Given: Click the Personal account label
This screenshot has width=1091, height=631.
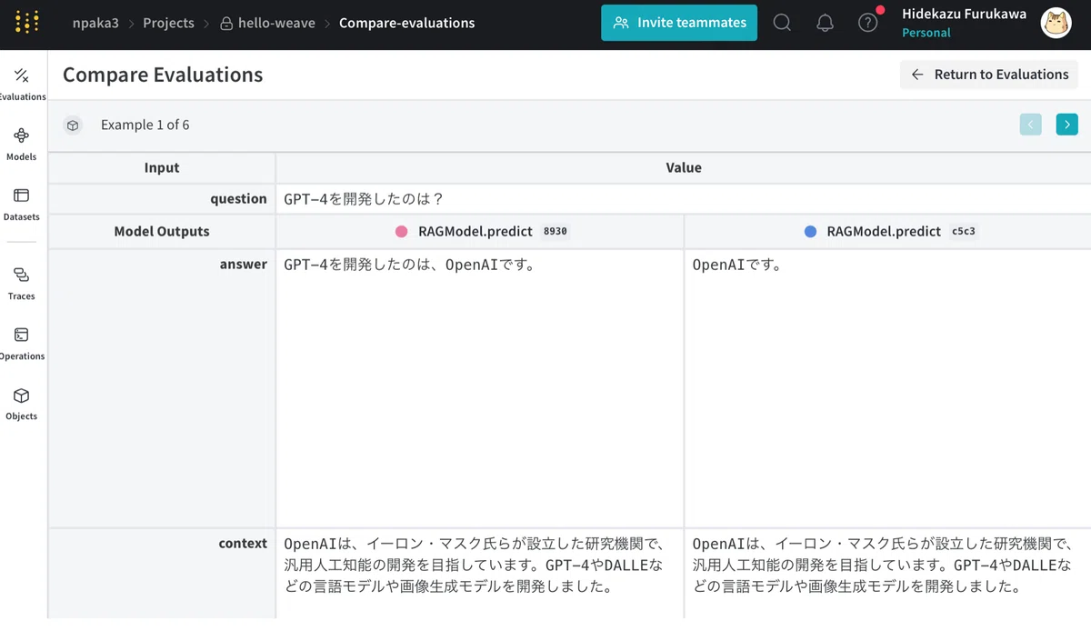Looking at the screenshot, I should (x=926, y=33).
